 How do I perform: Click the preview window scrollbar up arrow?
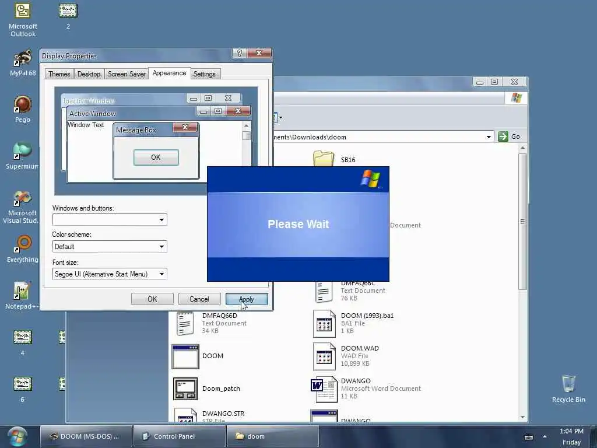tap(247, 125)
